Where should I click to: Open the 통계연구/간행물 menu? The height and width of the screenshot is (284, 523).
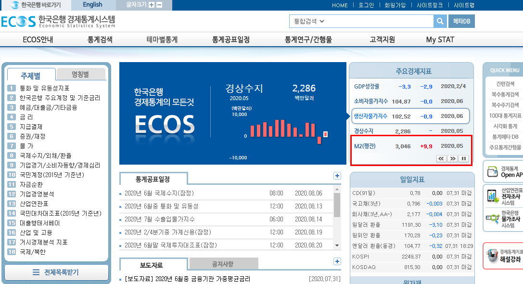[308, 40]
